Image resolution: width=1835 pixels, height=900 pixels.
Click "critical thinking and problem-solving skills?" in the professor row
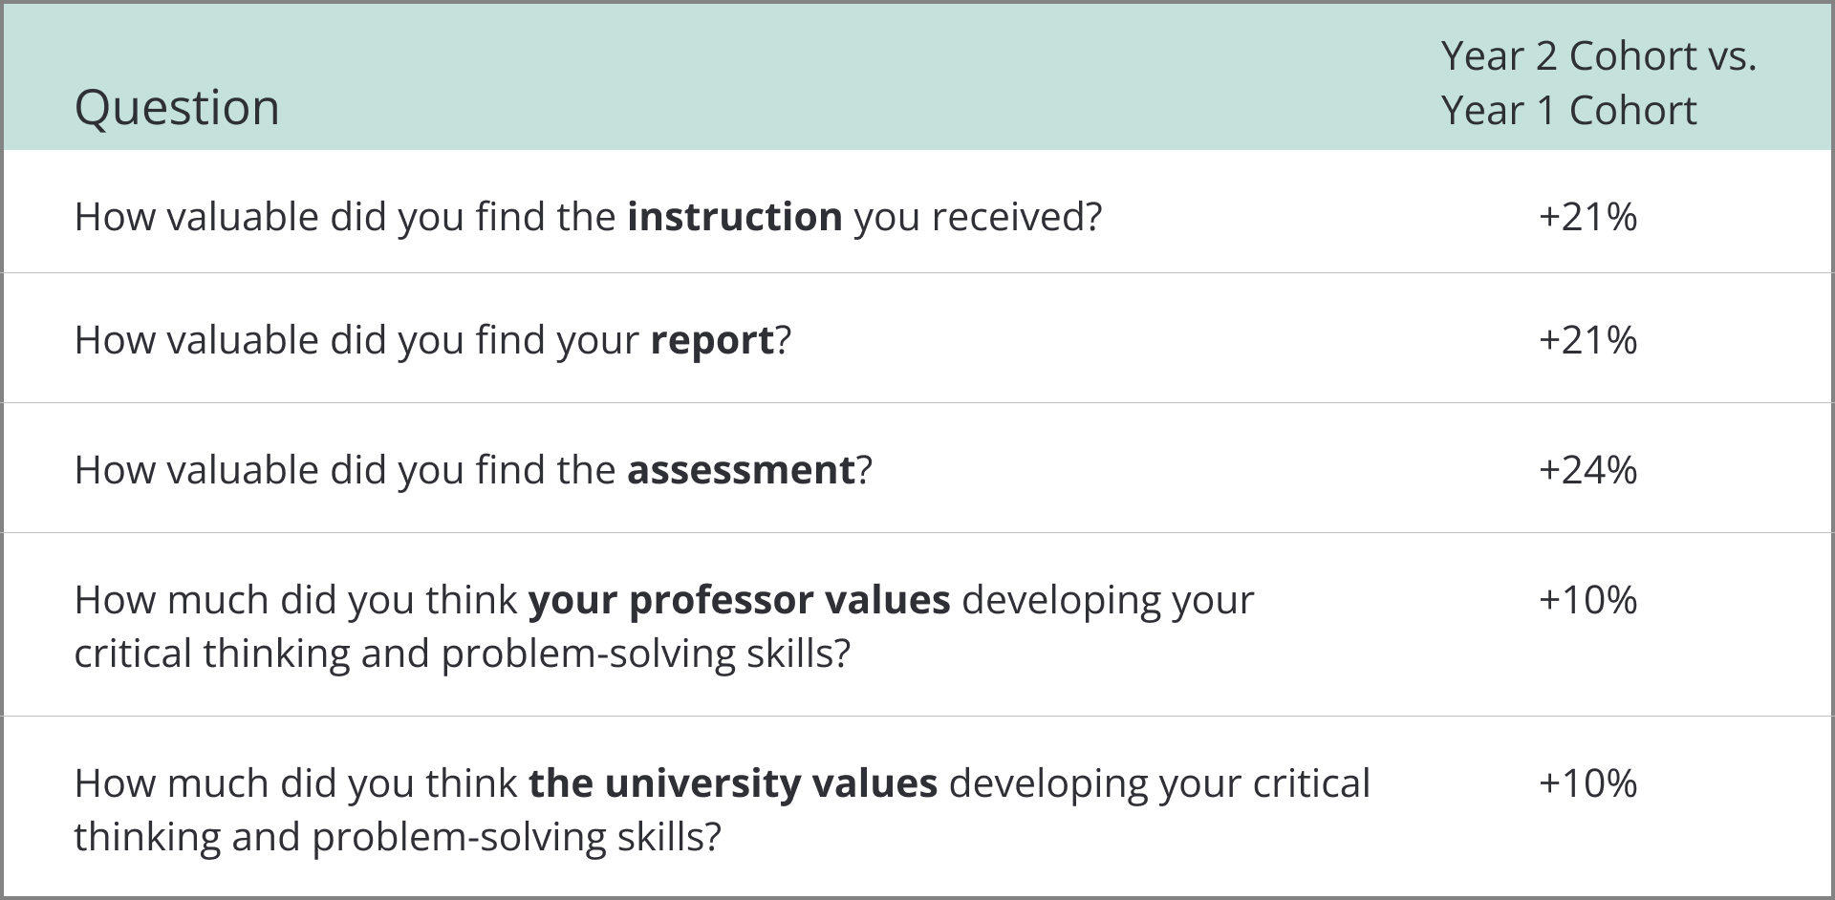click(x=462, y=654)
